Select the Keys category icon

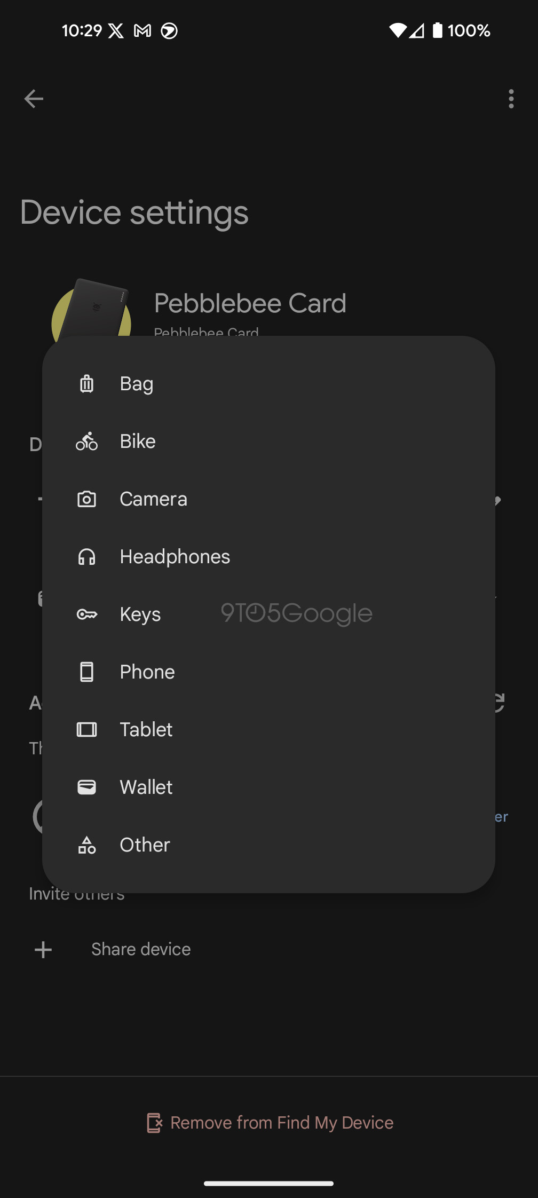coord(86,614)
